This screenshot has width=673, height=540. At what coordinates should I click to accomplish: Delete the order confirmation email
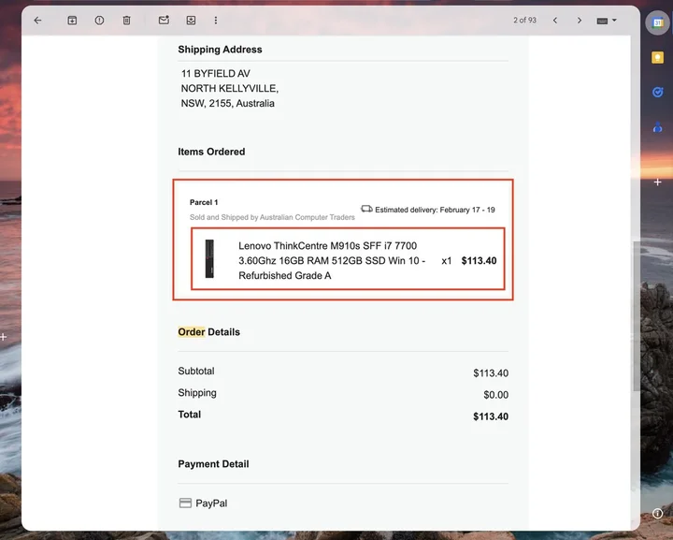point(126,21)
